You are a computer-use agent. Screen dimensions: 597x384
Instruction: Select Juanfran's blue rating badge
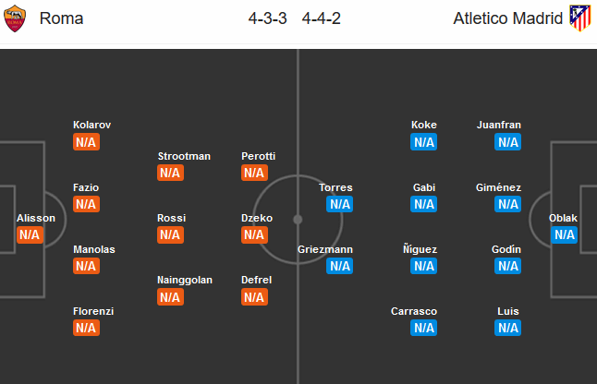507,141
